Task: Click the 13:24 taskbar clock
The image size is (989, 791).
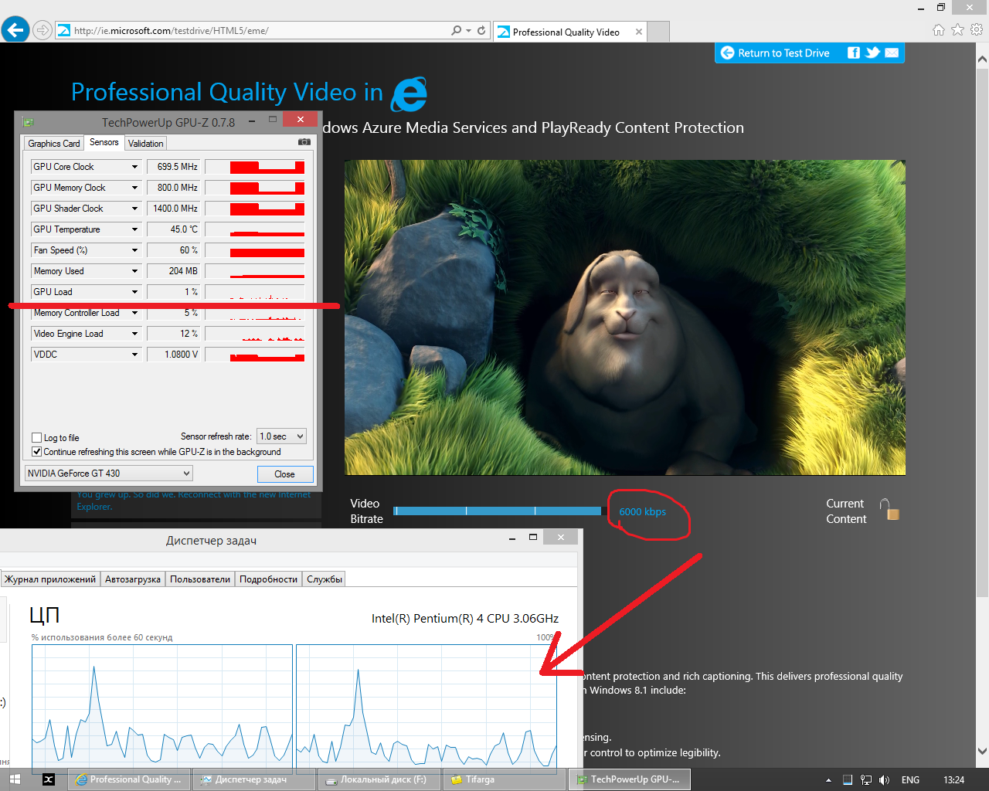Action: 954,780
